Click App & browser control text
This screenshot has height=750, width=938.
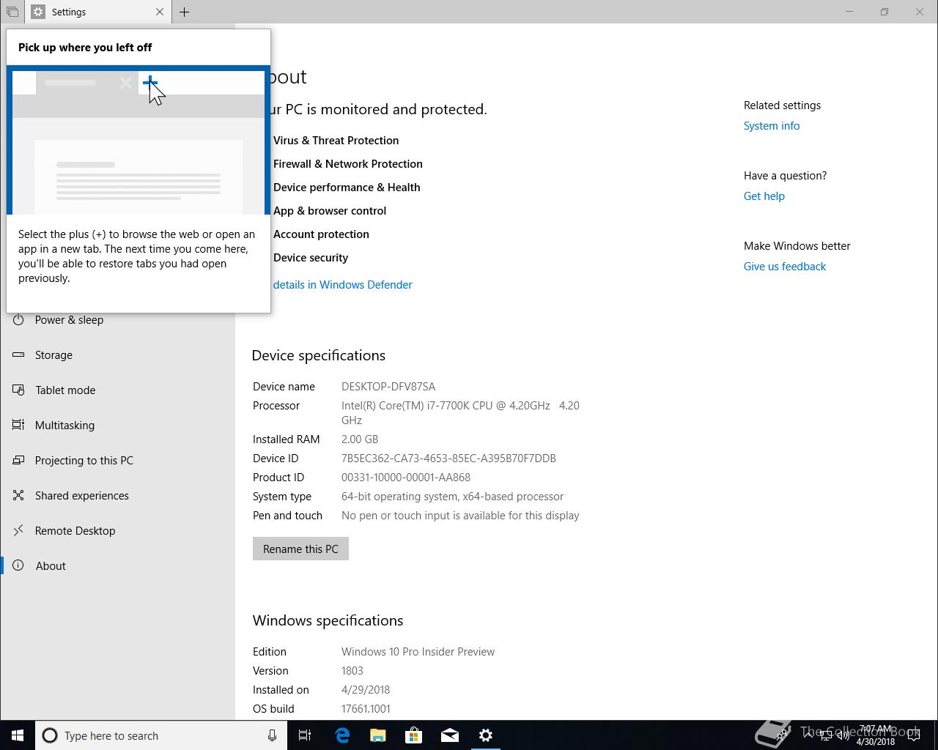329,210
